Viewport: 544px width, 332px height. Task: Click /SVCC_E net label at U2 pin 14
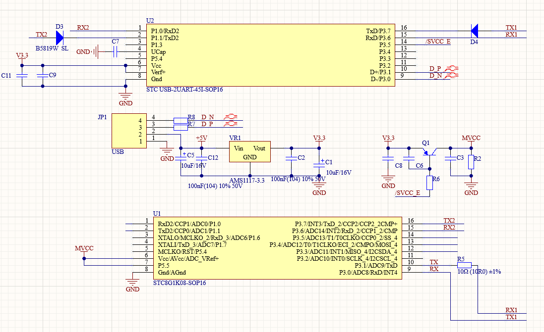438,42
